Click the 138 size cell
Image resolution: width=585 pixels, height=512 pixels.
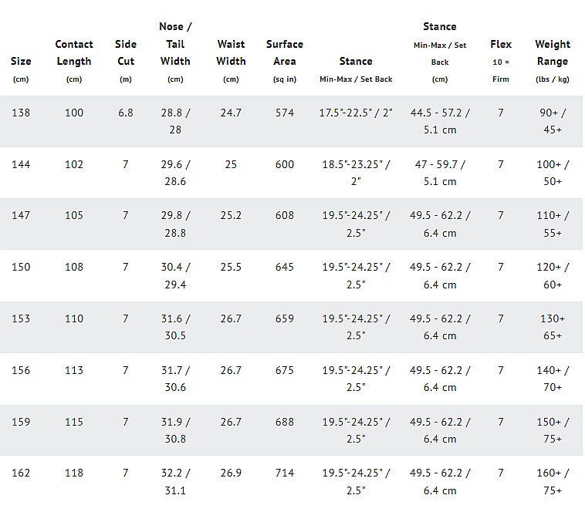tap(21, 113)
